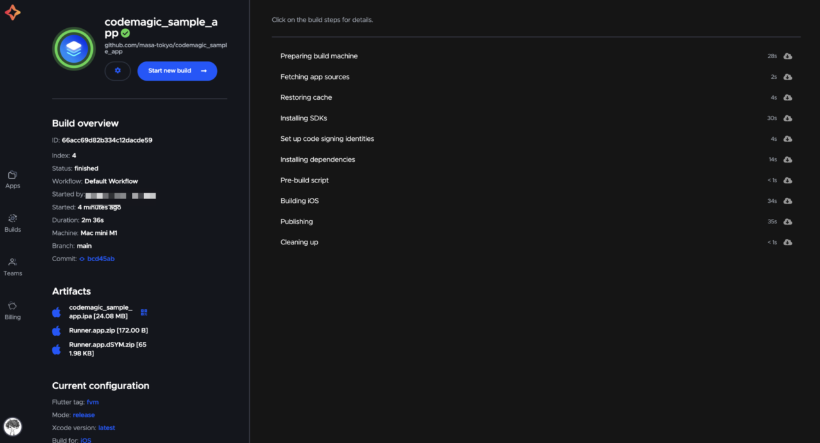Download Runner.app.dSYM.zip artifact

pyautogui.click(x=108, y=349)
